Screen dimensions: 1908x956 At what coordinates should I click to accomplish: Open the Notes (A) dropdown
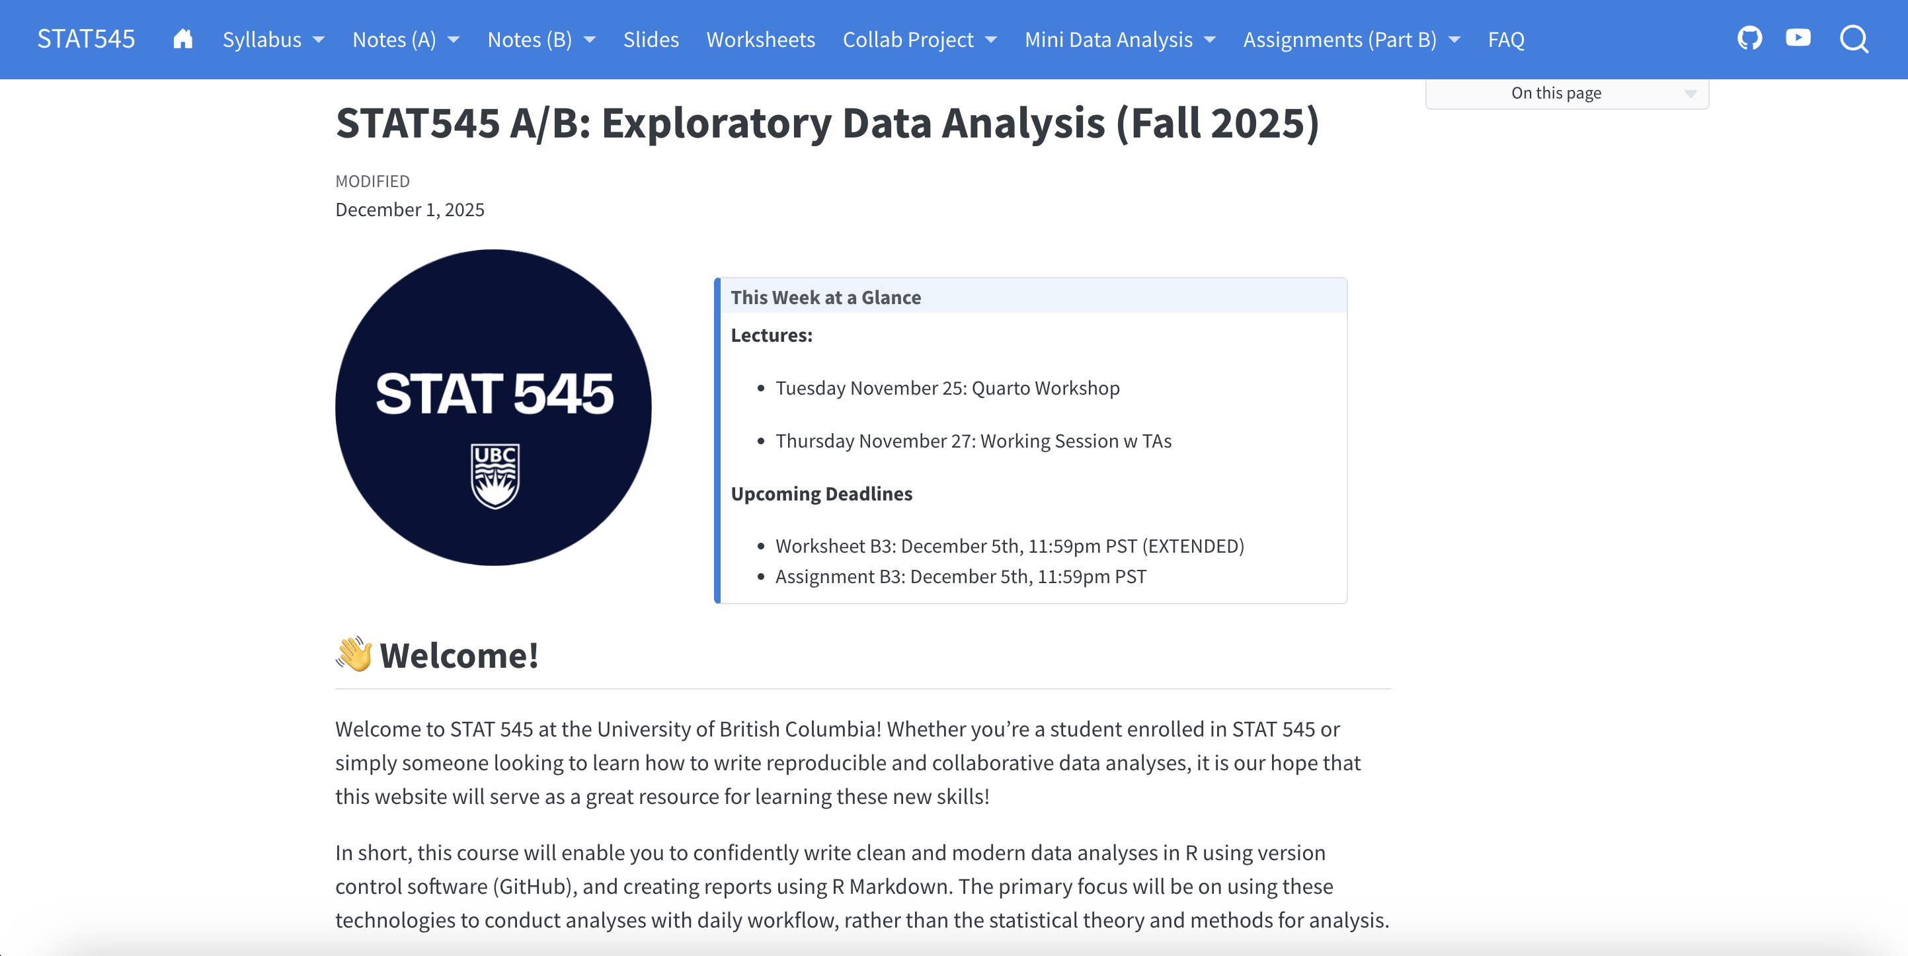pos(405,39)
